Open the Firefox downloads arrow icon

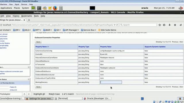[170, 25]
